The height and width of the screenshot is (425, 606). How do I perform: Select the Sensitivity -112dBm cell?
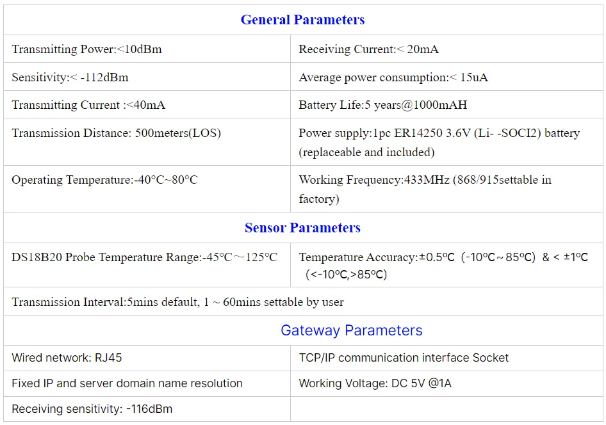pyautogui.click(x=70, y=77)
